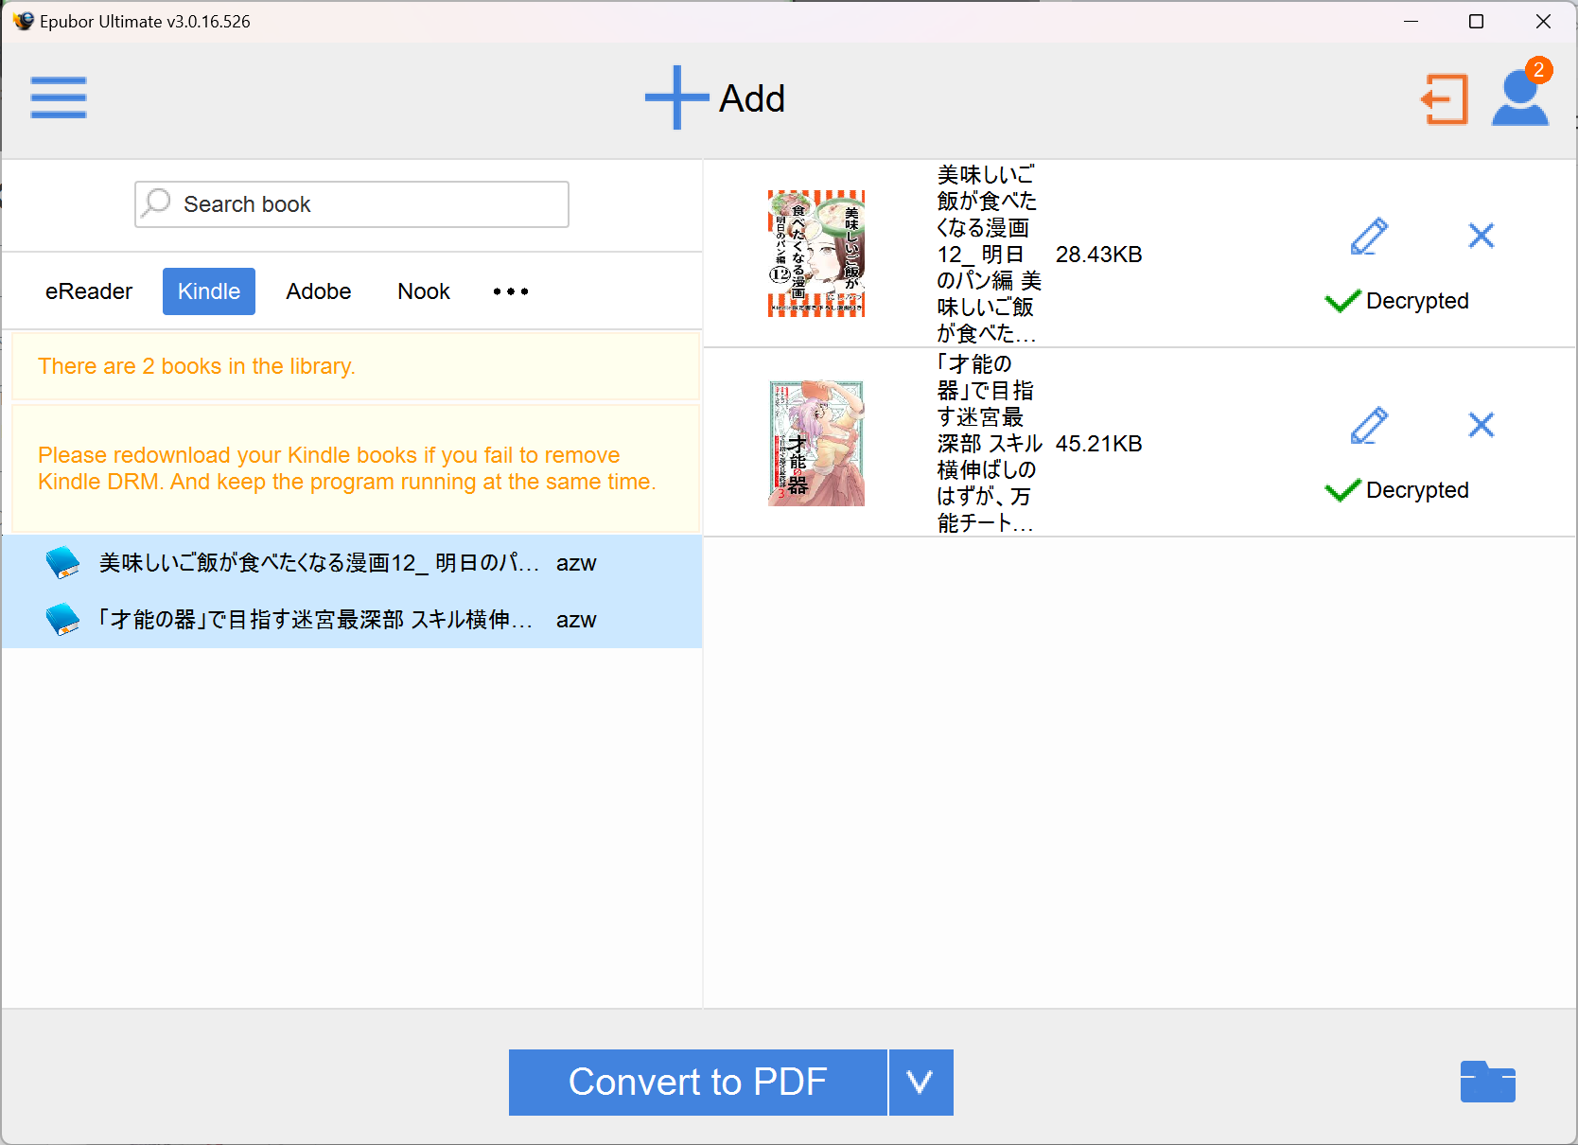The width and height of the screenshot is (1578, 1145).
Task: Click the export/transfer icon near the profile
Action: [1444, 99]
